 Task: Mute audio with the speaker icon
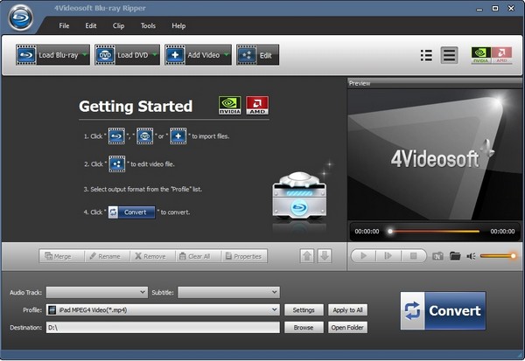tap(471, 256)
